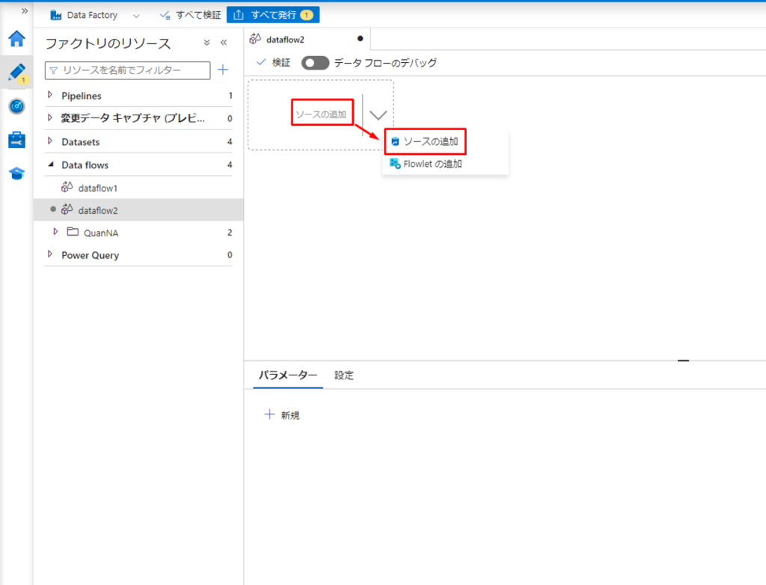Click the Datasets count 4

pos(230,141)
